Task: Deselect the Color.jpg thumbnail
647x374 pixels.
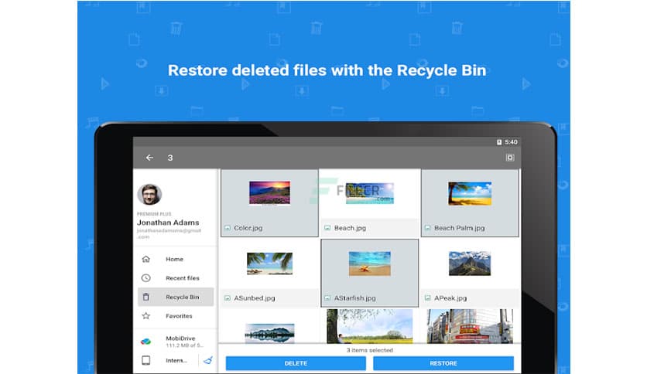Action: (269, 193)
